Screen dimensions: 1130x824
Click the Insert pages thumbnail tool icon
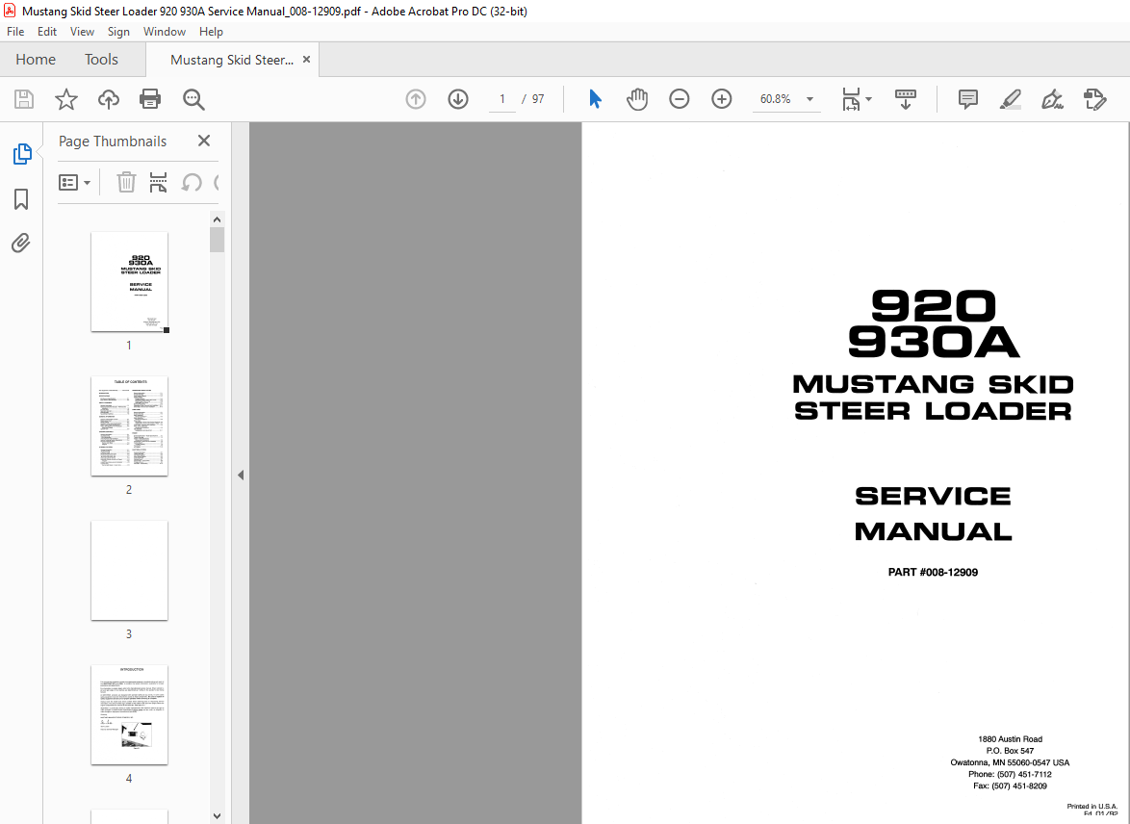tap(159, 182)
